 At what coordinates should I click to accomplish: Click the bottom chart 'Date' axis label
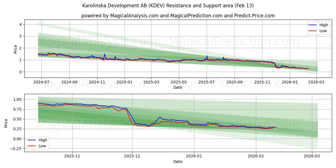pyautogui.click(x=178, y=162)
